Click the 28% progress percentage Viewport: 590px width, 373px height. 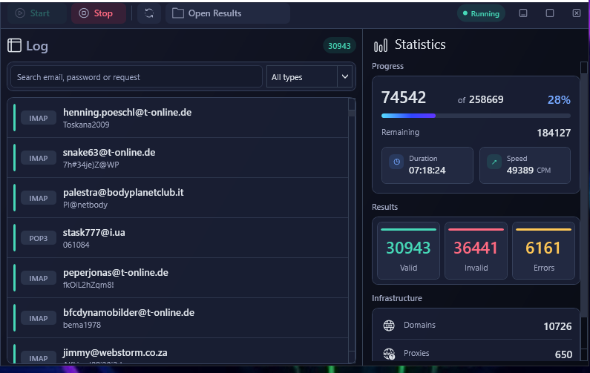click(x=559, y=99)
